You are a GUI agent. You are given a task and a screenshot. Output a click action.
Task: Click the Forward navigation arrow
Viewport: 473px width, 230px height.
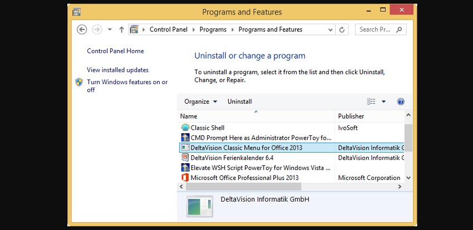[x=97, y=30]
